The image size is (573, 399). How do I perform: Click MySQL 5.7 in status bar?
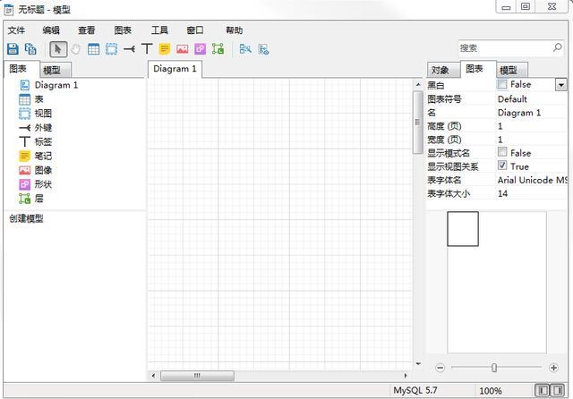tap(415, 390)
